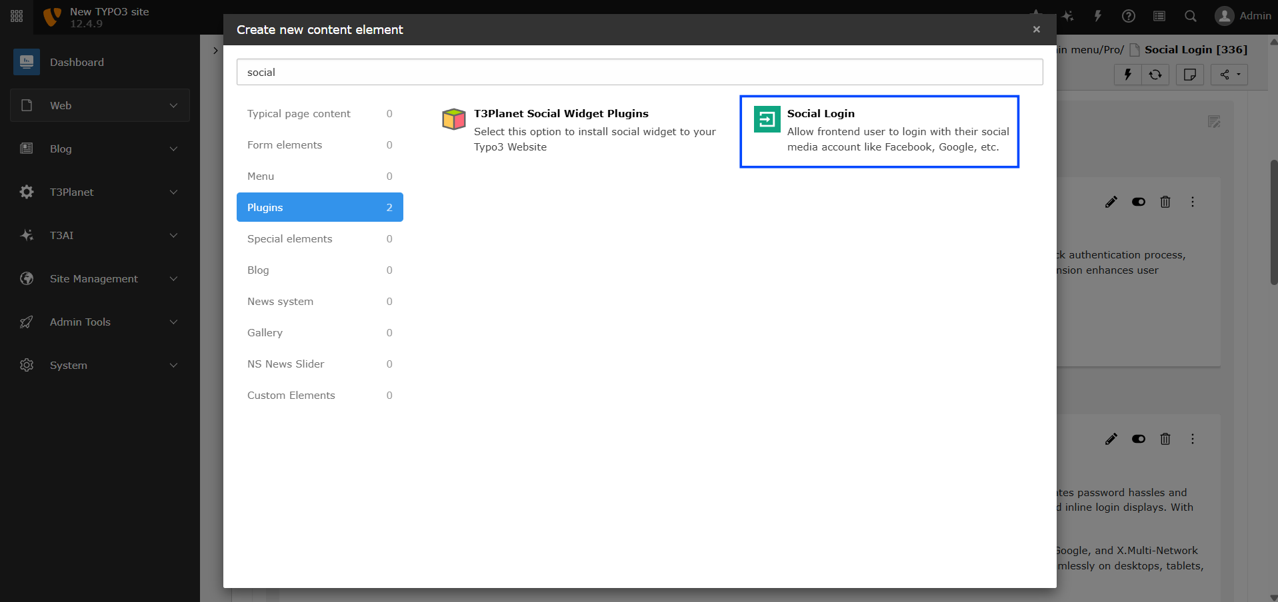This screenshot has height=602, width=1278.
Task: Expand the Site Management section
Action: click(99, 278)
